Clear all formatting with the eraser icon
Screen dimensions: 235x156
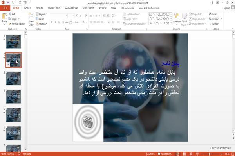[85, 16]
